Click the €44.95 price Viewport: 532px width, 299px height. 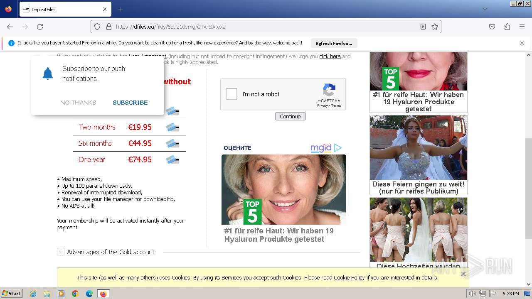click(140, 143)
